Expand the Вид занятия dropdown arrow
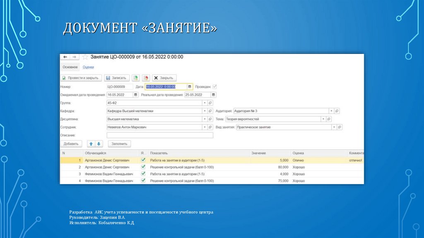Screen dimensions: 424x238 pos(334,127)
